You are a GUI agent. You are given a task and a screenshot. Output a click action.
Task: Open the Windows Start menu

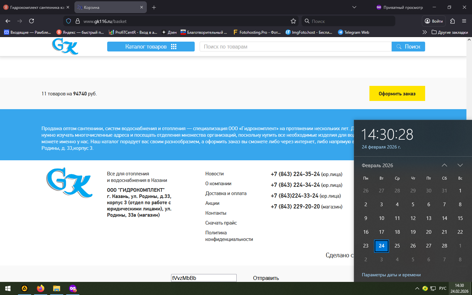coord(8,288)
